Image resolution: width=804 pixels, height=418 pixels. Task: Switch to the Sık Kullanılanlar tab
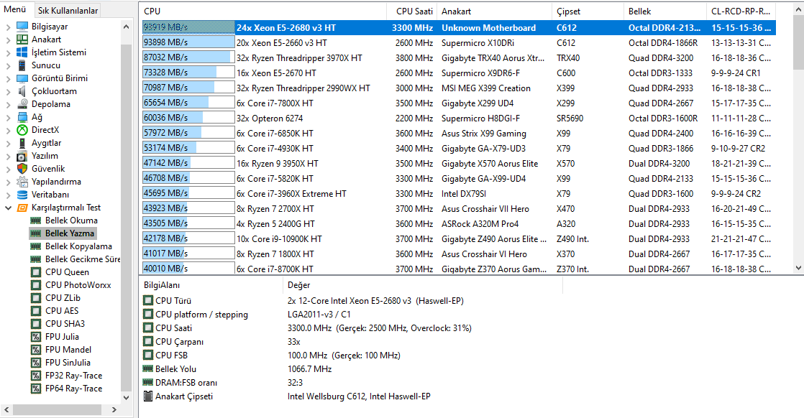68,10
